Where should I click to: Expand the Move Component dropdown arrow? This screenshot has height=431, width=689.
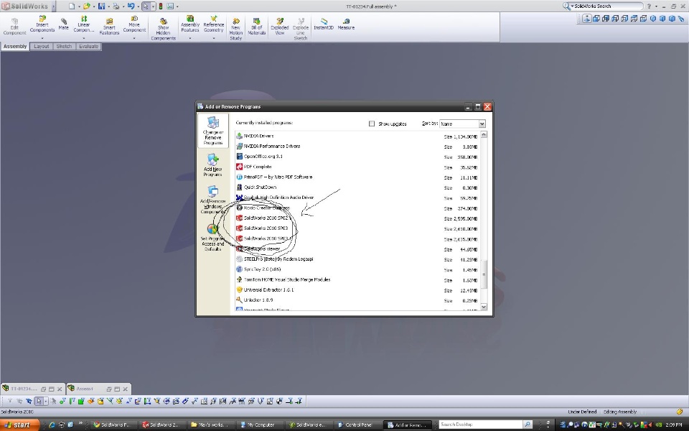pos(134,38)
